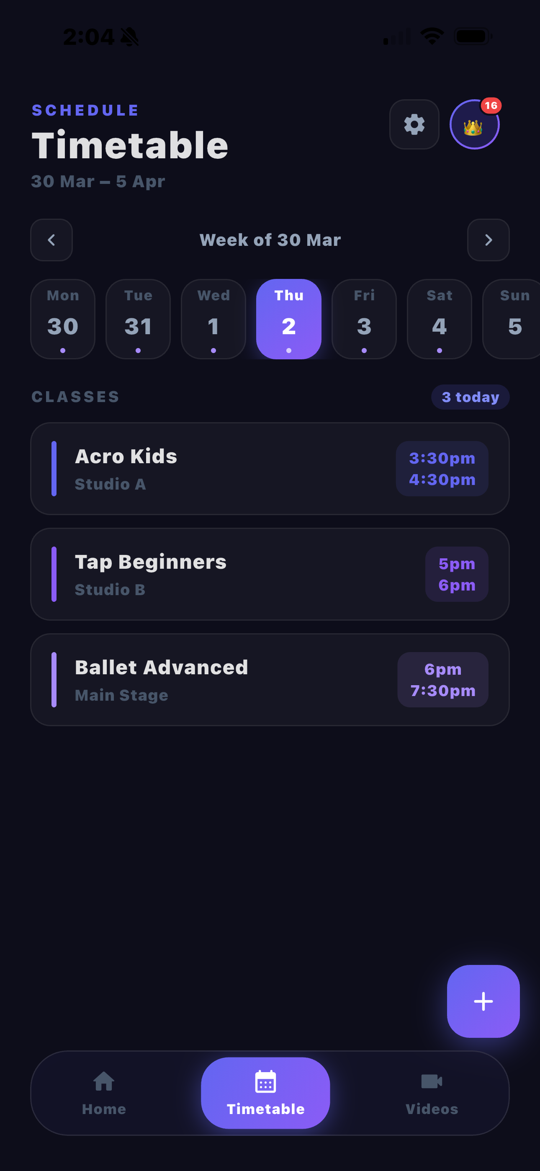Select Tuesday 31 in the week strip
Screen dimensions: 540x1171
tap(138, 319)
